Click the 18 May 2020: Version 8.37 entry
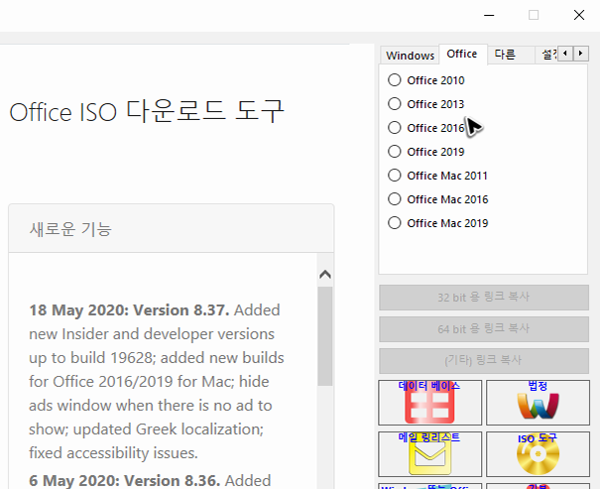The image size is (600, 489). [129, 309]
